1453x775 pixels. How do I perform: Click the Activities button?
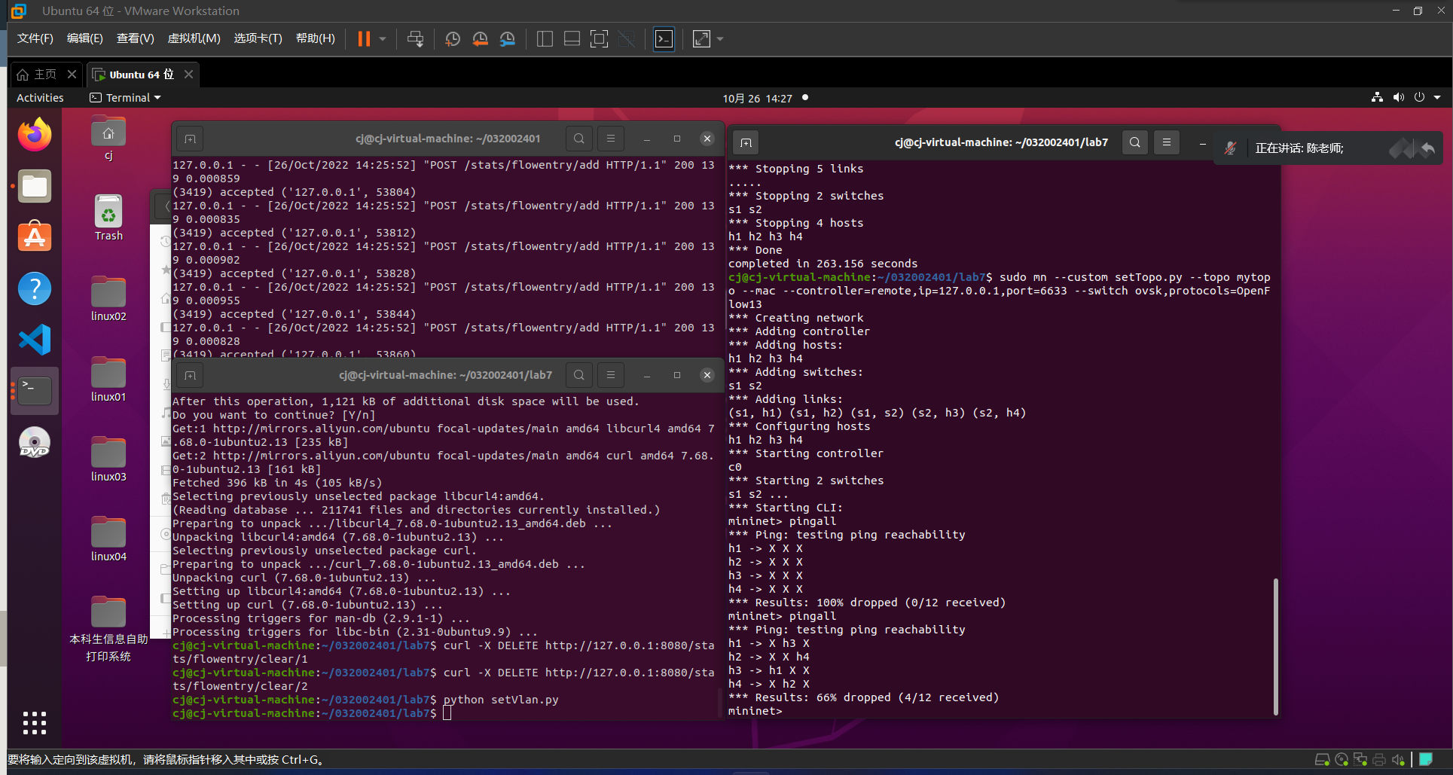coord(40,98)
